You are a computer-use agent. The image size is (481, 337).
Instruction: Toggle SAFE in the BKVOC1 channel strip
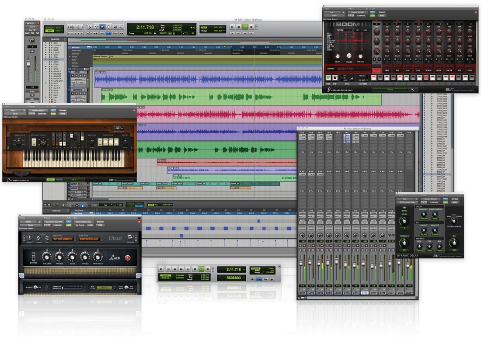(x=27, y=33)
